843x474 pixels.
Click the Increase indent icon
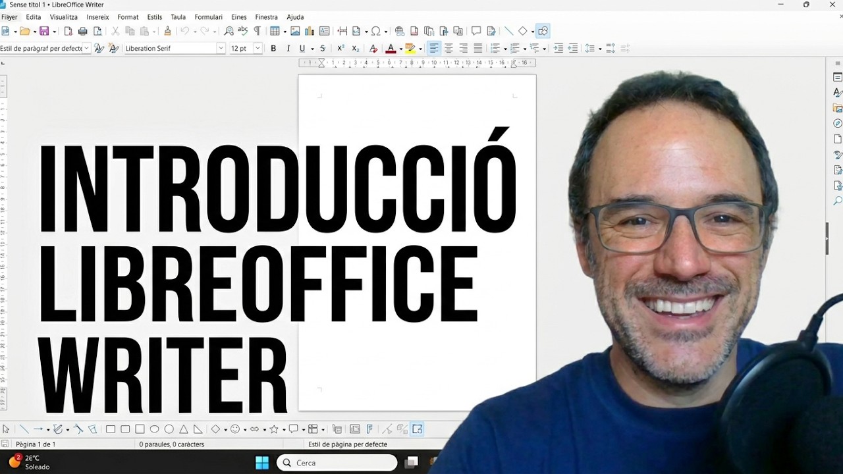click(x=558, y=48)
